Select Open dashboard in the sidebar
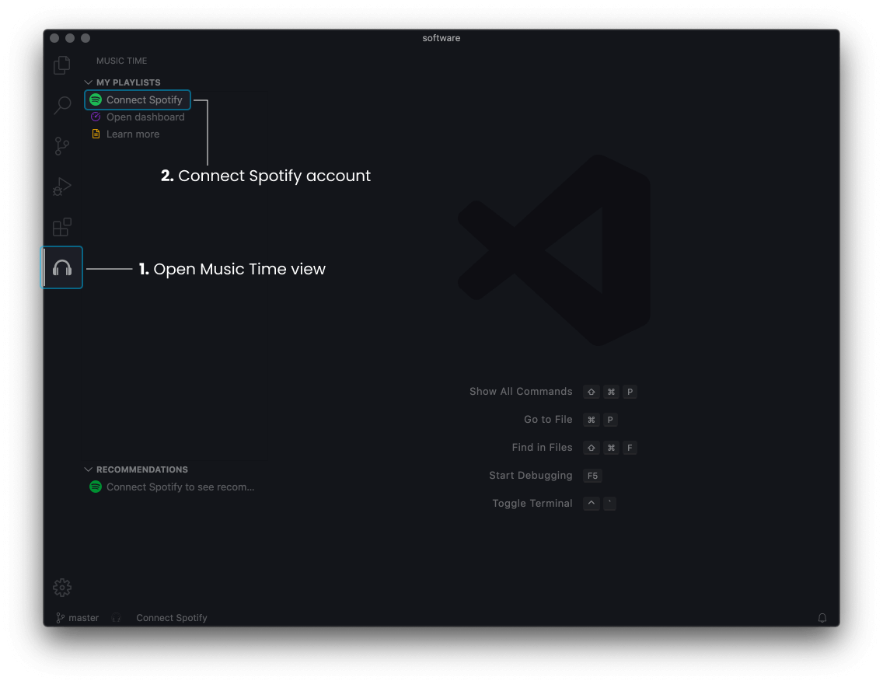Viewport: 883px width, 684px height. 145,117
